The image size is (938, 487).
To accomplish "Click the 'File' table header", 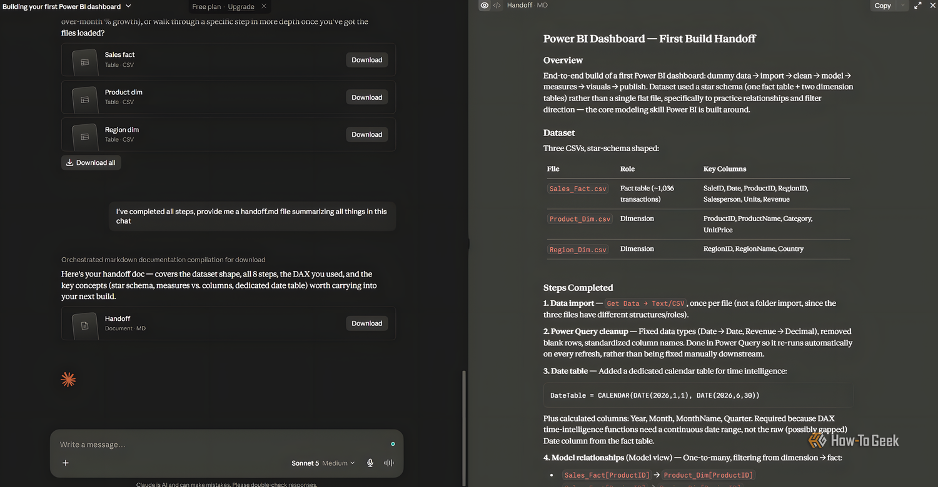I will [x=553, y=169].
